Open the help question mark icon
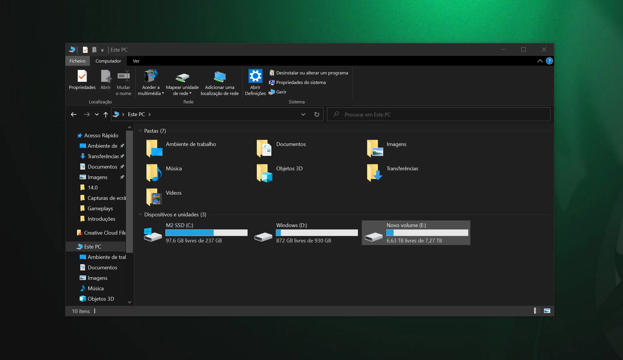The image size is (623, 360). 549,61
